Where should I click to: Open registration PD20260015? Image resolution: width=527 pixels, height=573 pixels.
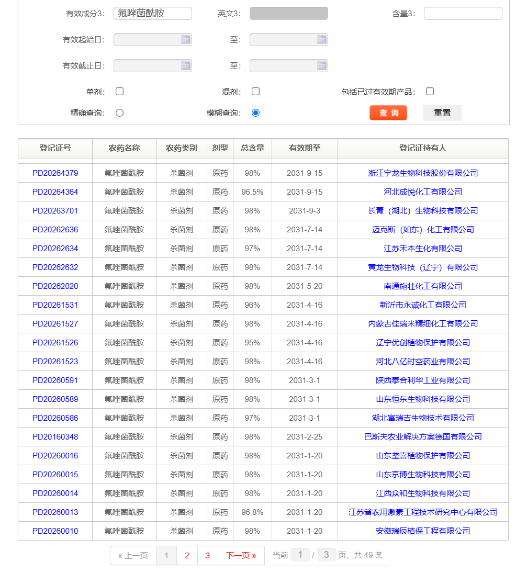55,474
